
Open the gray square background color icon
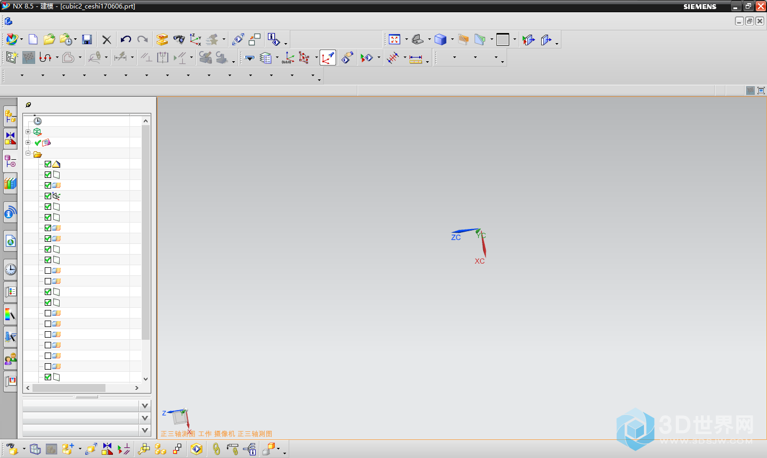pyautogui.click(x=503, y=39)
